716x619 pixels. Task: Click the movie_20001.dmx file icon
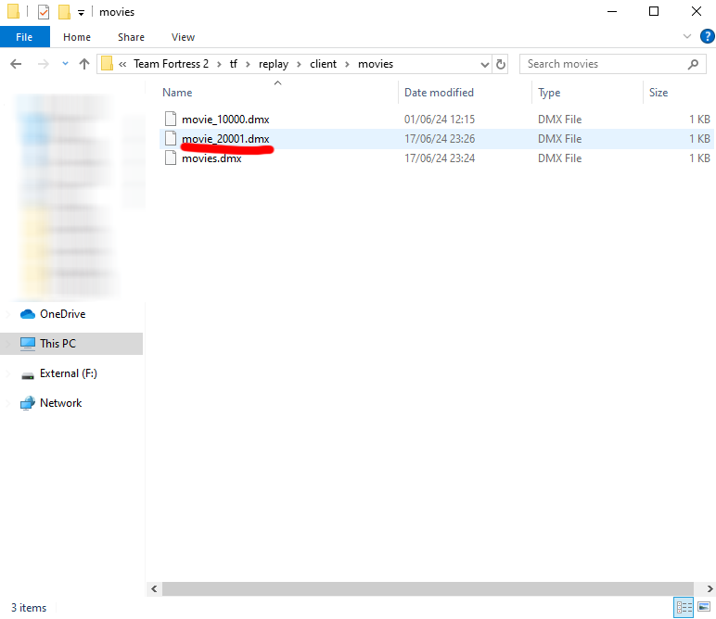click(171, 138)
